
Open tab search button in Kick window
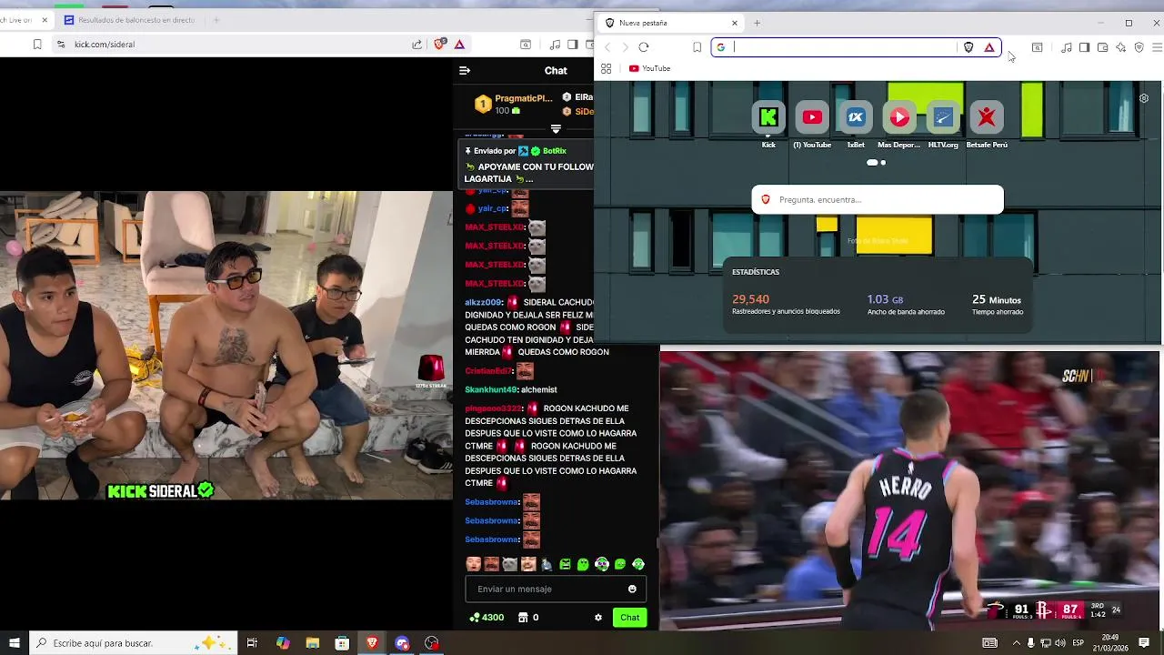(526, 44)
